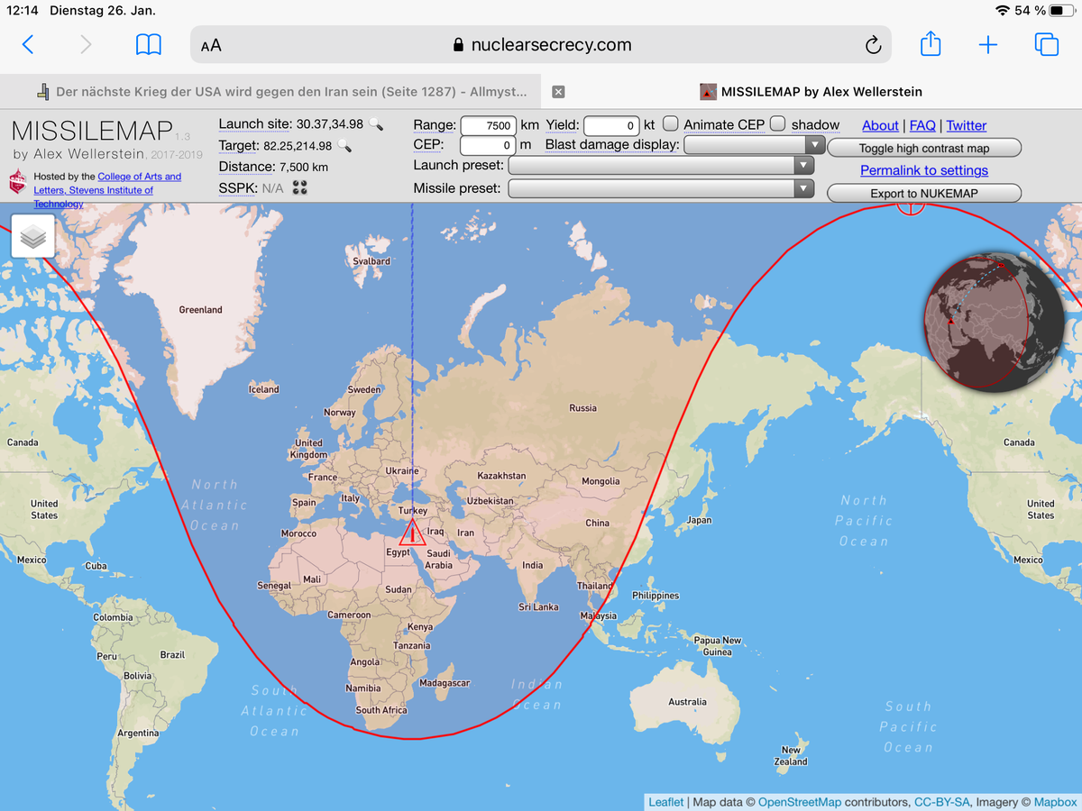This screenshot has height=811, width=1082.
Task: Click the Export to NUKEMAP button
Action: pos(924,193)
